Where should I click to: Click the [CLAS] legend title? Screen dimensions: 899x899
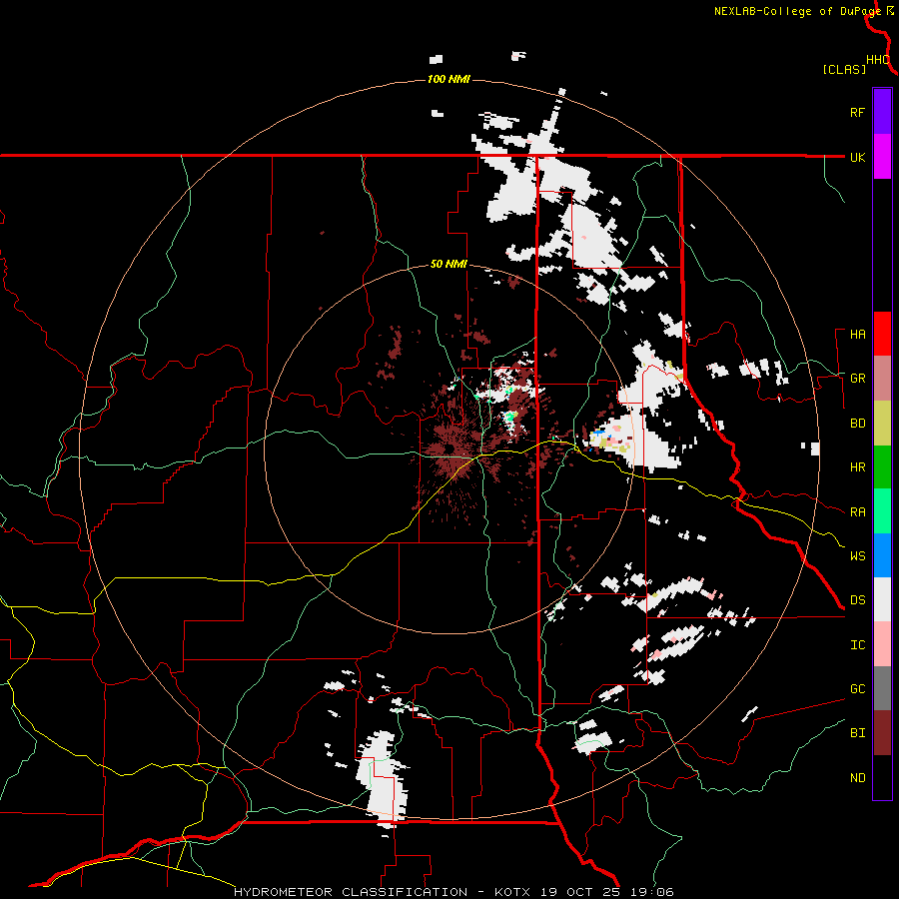click(844, 70)
